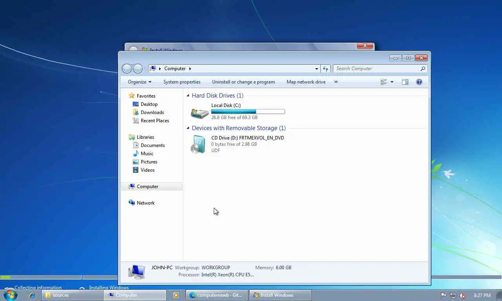502x301 pixels.
Task: Open the Organize menu
Action: [x=139, y=82]
